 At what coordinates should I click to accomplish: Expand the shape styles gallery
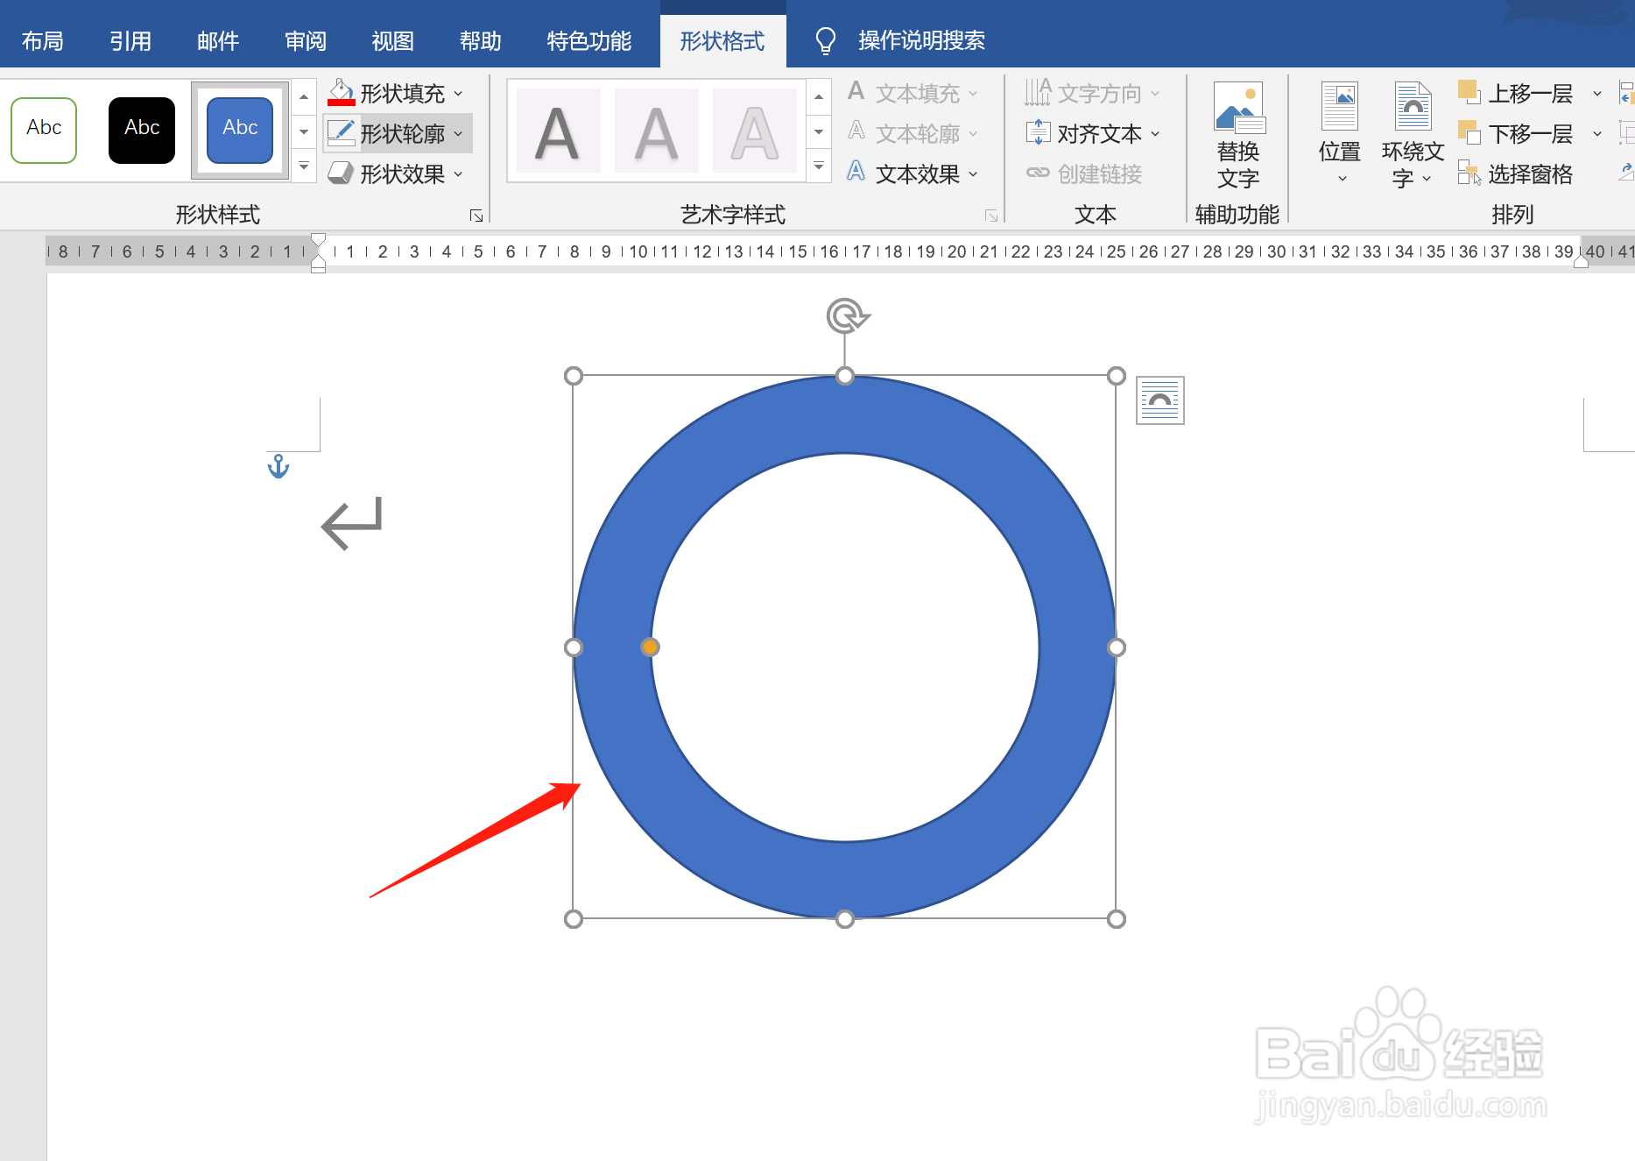click(x=304, y=166)
